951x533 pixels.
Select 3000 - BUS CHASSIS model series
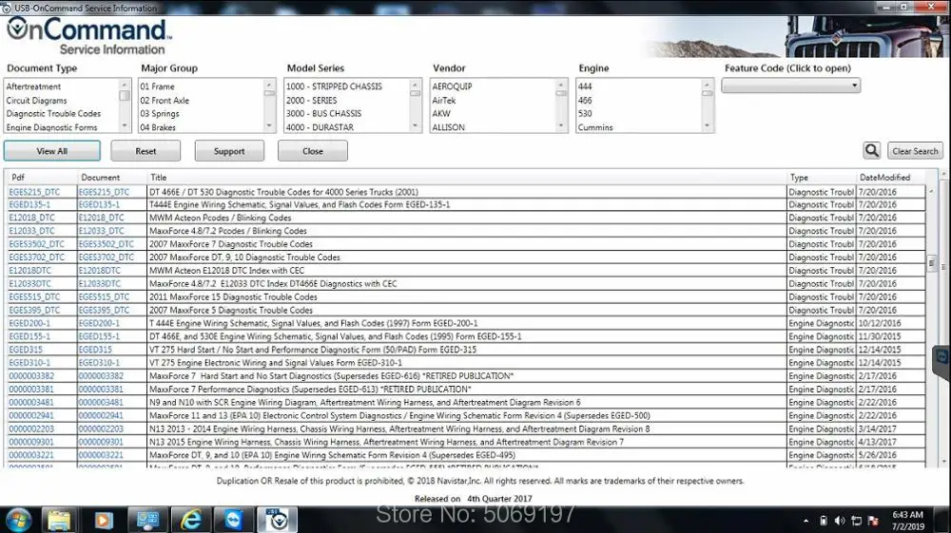click(323, 114)
